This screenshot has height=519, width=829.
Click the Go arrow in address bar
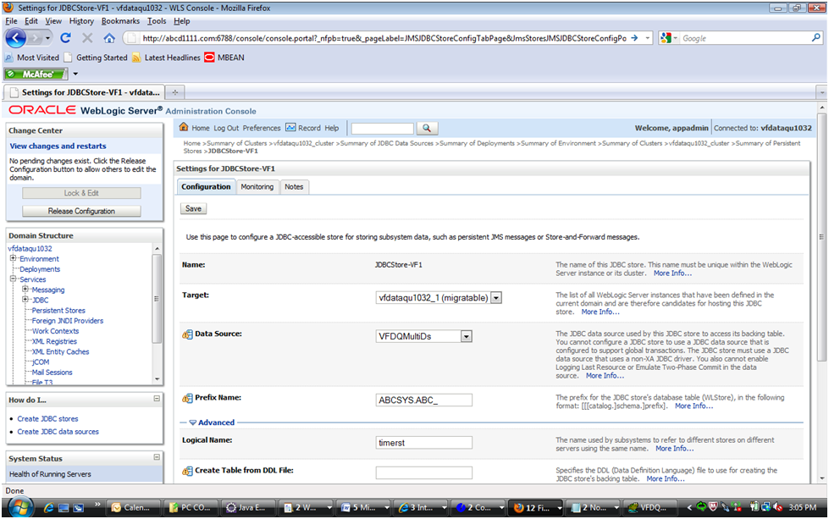(634, 38)
